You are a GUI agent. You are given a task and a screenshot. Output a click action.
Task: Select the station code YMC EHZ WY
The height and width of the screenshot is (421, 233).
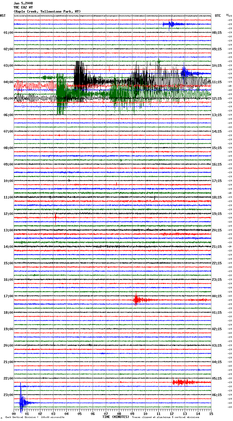point(23,7)
